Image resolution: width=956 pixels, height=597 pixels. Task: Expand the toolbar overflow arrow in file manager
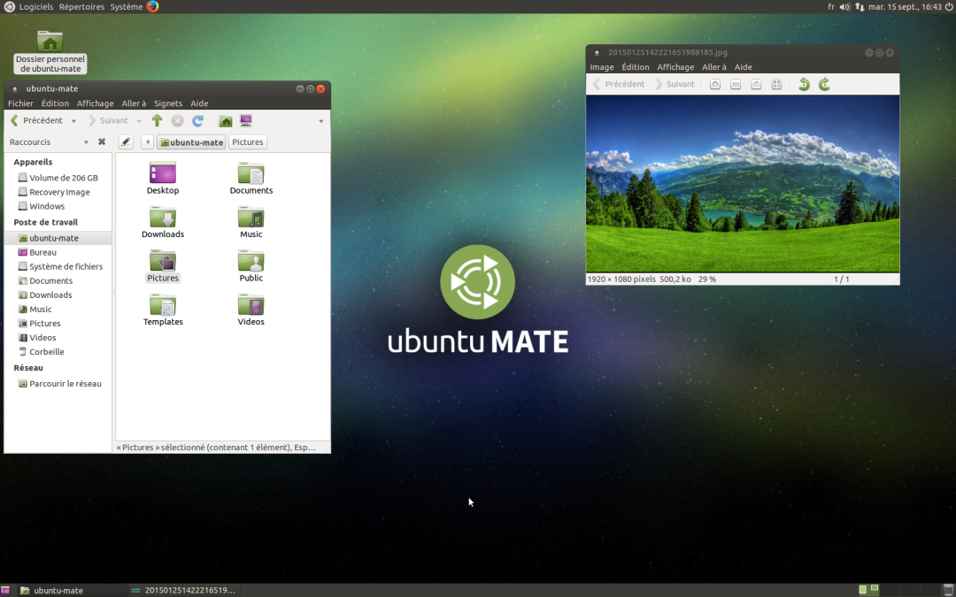pyautogui.click(x=320, y=121)
